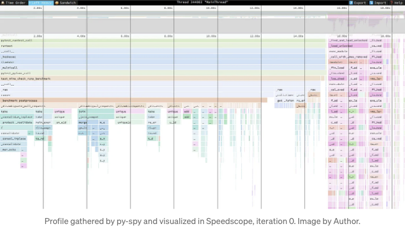Select the _call_with_frames_removed frame
The width and height of the screenshot is (405, 227).
(348, 56)
